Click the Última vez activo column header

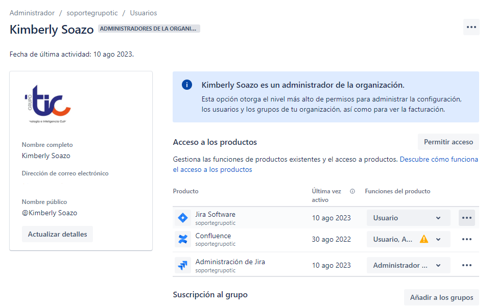pyautogui.click(x=326, y=195)
